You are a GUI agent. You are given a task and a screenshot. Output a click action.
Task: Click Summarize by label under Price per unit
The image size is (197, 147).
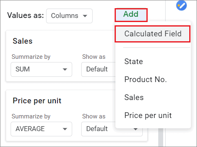pos(31,116)
